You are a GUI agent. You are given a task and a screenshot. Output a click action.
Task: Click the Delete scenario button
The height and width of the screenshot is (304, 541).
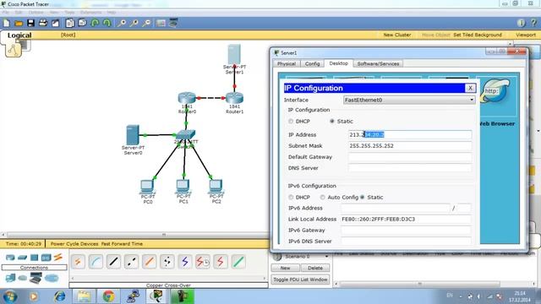[315, 268]
